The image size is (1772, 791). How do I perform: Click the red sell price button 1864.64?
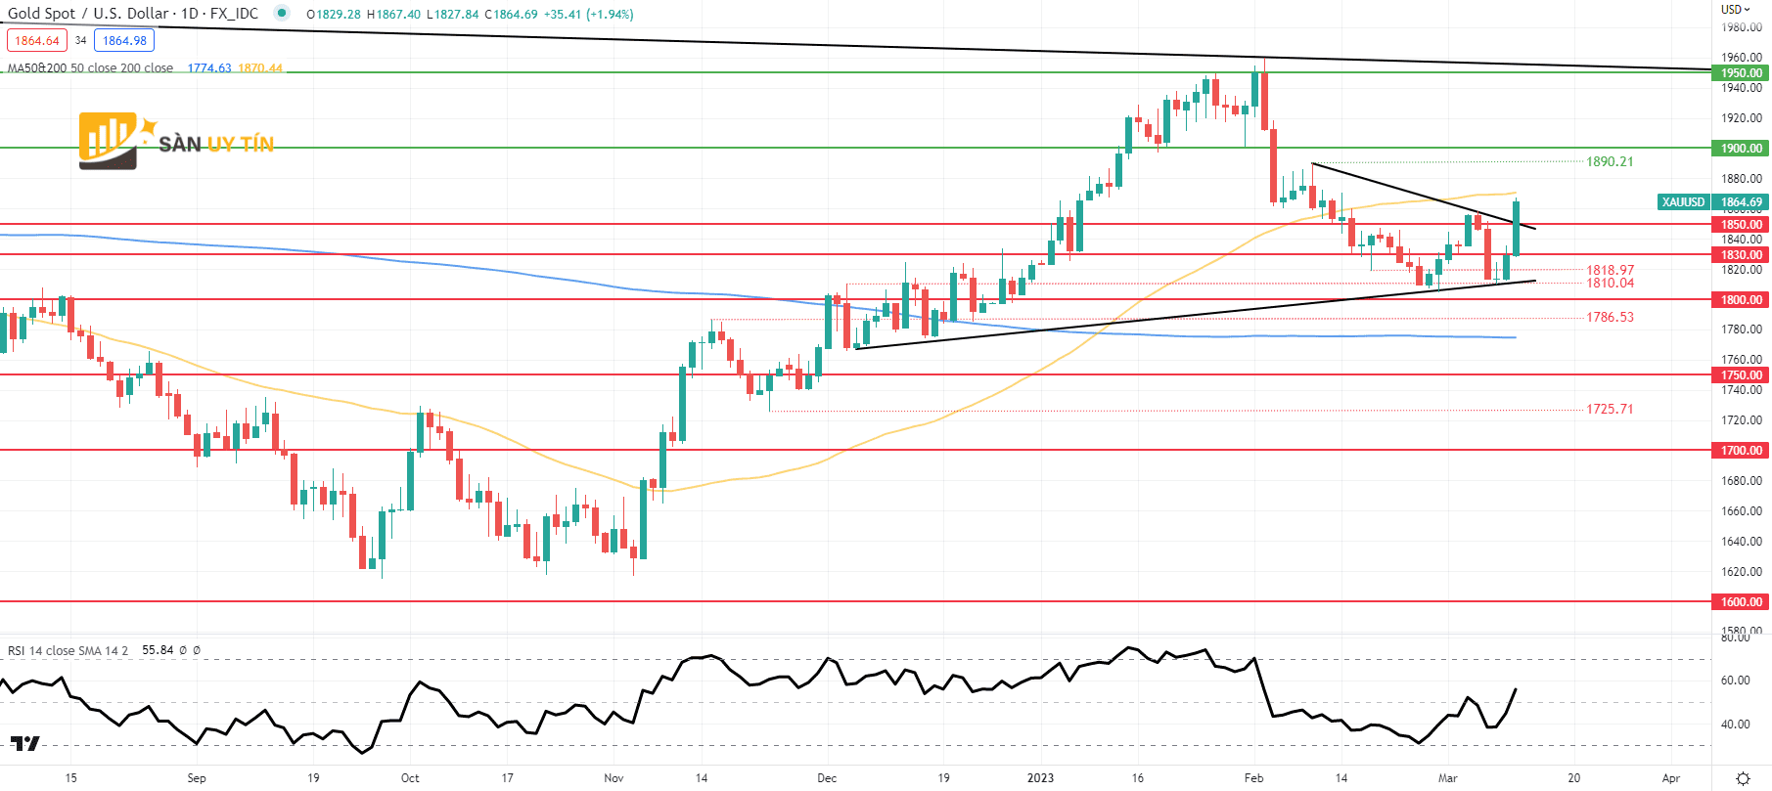[37, 41]
